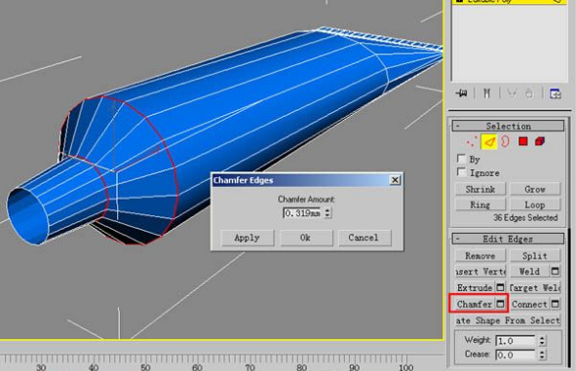Viewport: 576px width, 371px height.
Task: Click the Chamfer Amount spinner arrows
Action: click(x=327, y=213)
